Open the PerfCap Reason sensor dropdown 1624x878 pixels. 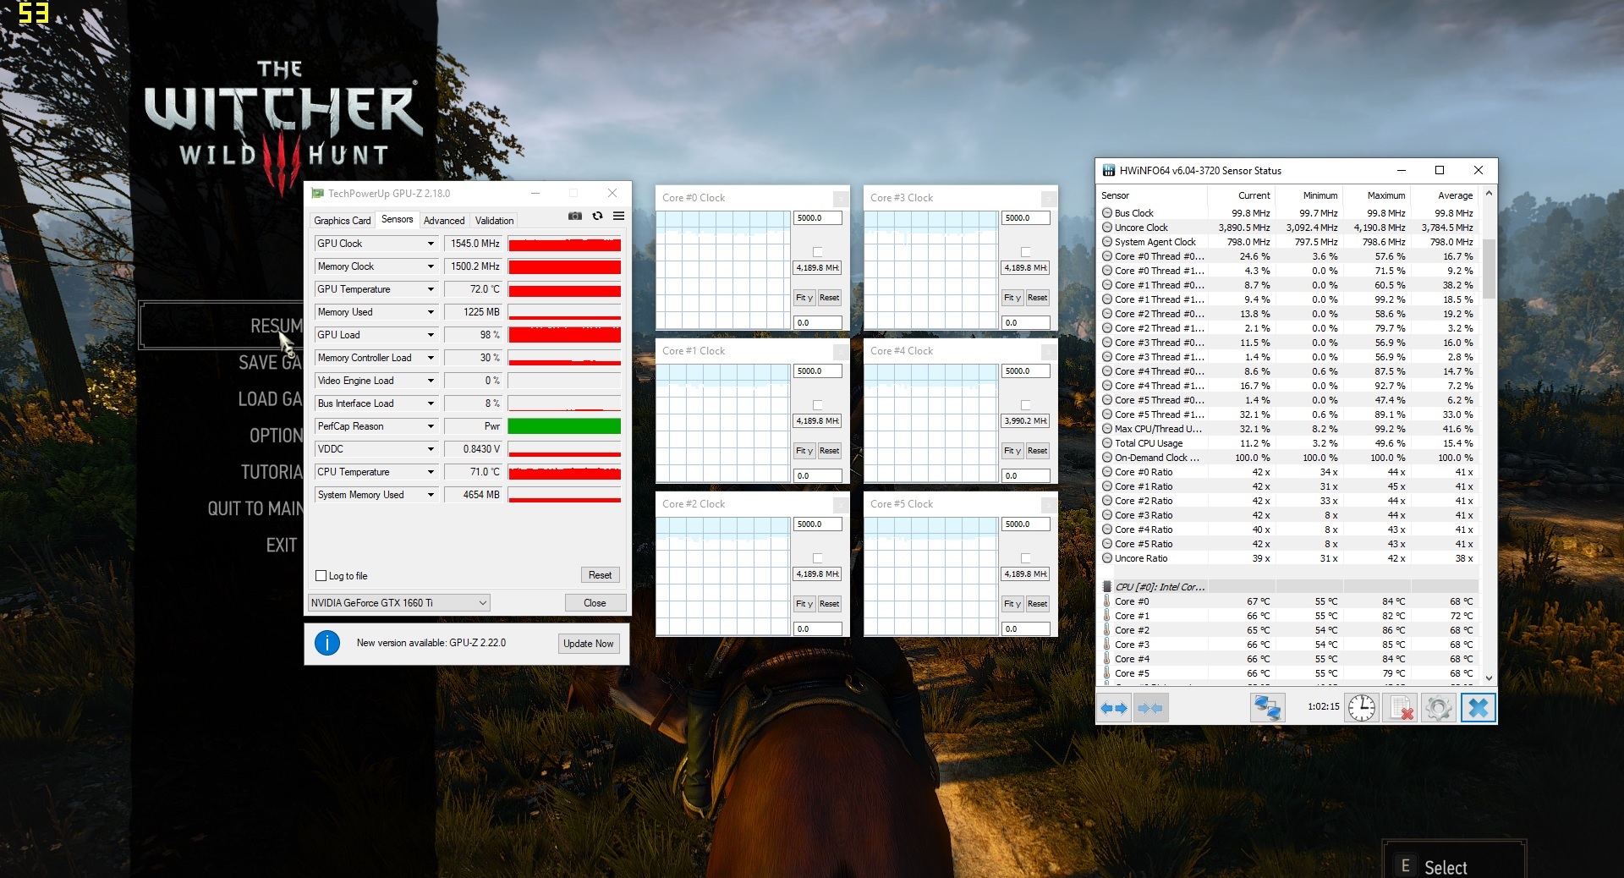pyautogui.click(x=431, y=426)
